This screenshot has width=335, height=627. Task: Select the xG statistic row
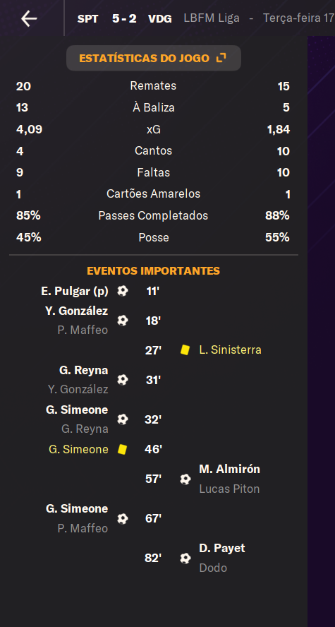[x=153, y=129]
